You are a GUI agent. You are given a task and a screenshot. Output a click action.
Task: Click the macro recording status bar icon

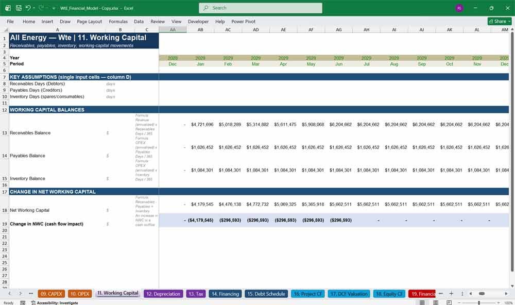[x=23, y=303]
